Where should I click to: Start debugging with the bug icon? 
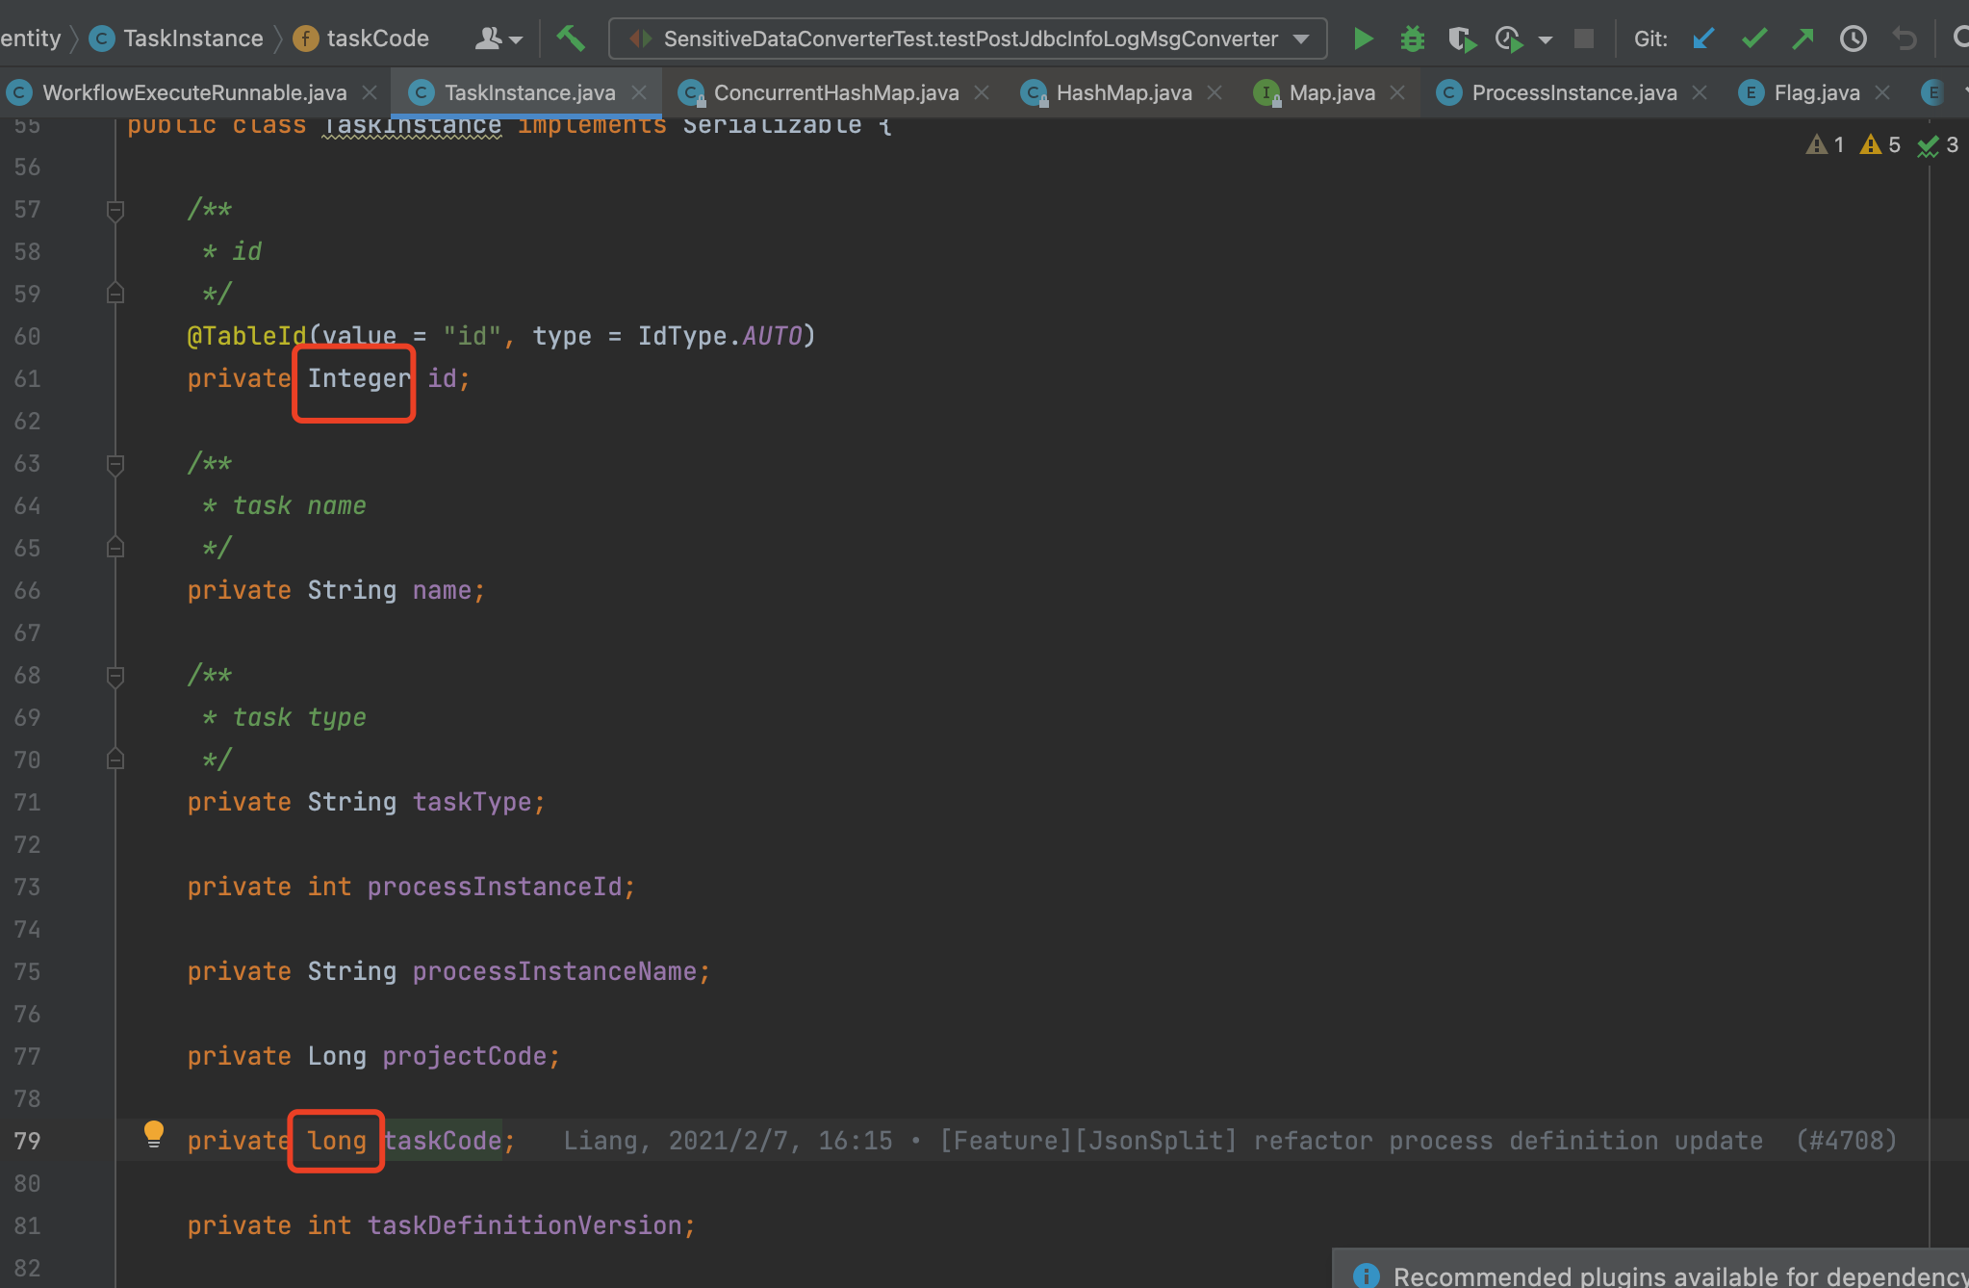coord(1412,39)
